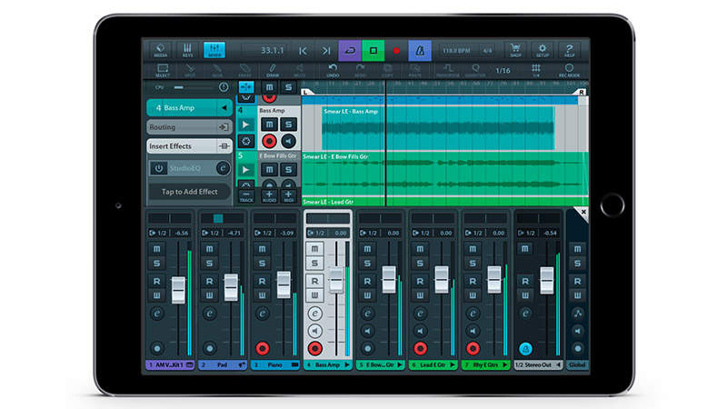
Task: Solo the E Bow Fills Gtr track
Action: point(289,170)
